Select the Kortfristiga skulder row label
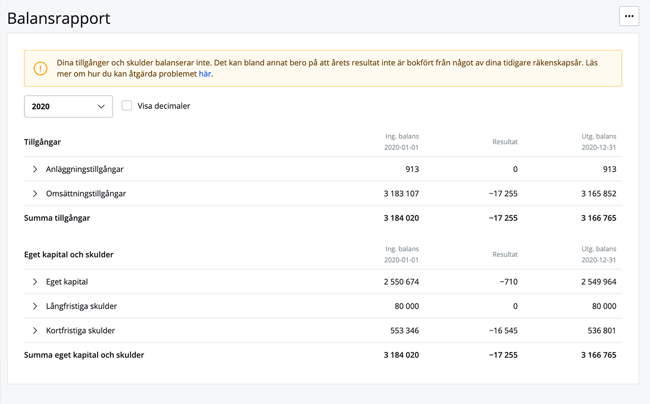 point(80,330)
